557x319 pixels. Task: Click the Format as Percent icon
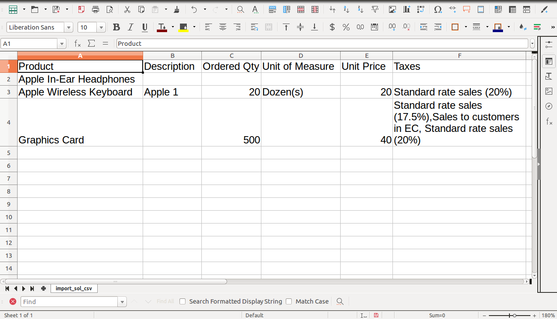click(x=346, y=27)
